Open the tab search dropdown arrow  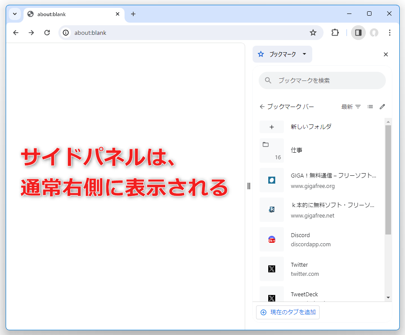click(x=15, y=14)
